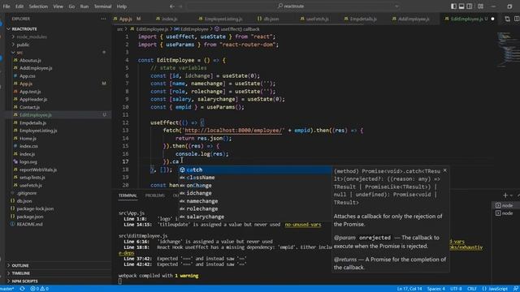Viewport: 520px width, 292px height.
Task: Open App.test.js in the explorer
Action: [x=30, y=92]
